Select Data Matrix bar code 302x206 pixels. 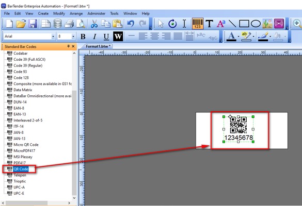click(23, 90)
